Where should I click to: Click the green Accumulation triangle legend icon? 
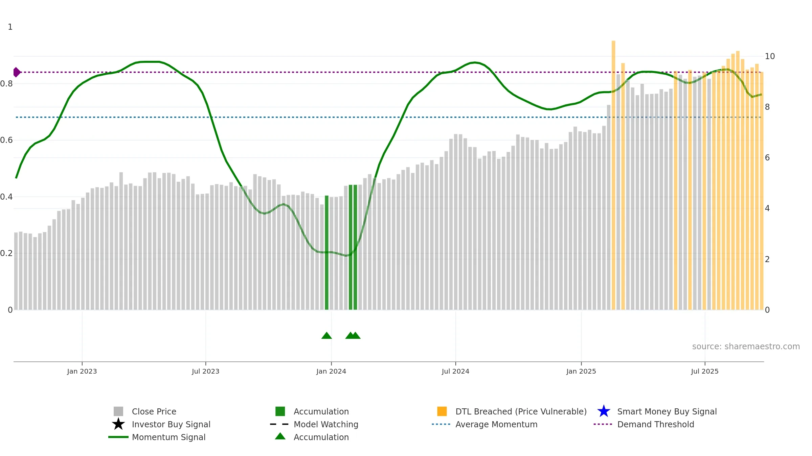280,436
